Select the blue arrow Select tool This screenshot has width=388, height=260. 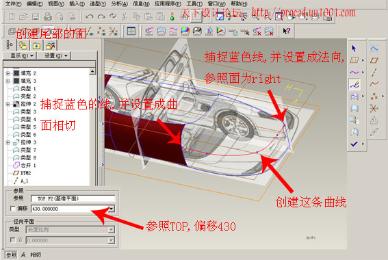click(354, 49)
